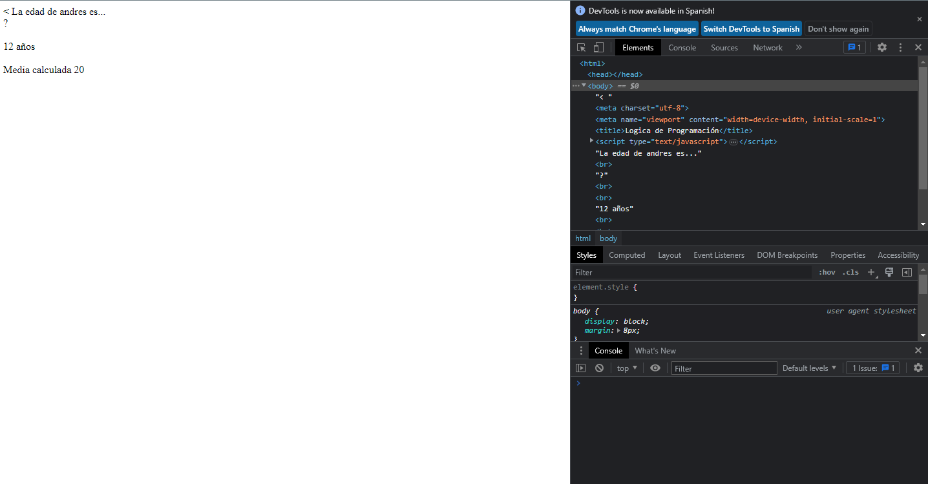The width and height of the screenshot is (928, 484).
Task: Open the Accessibility pane tab
Action: 898,255
